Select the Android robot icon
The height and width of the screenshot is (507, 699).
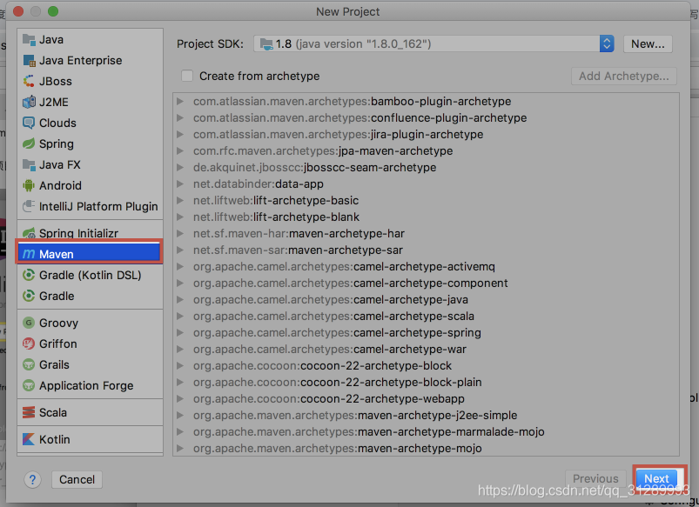[29, 185]
